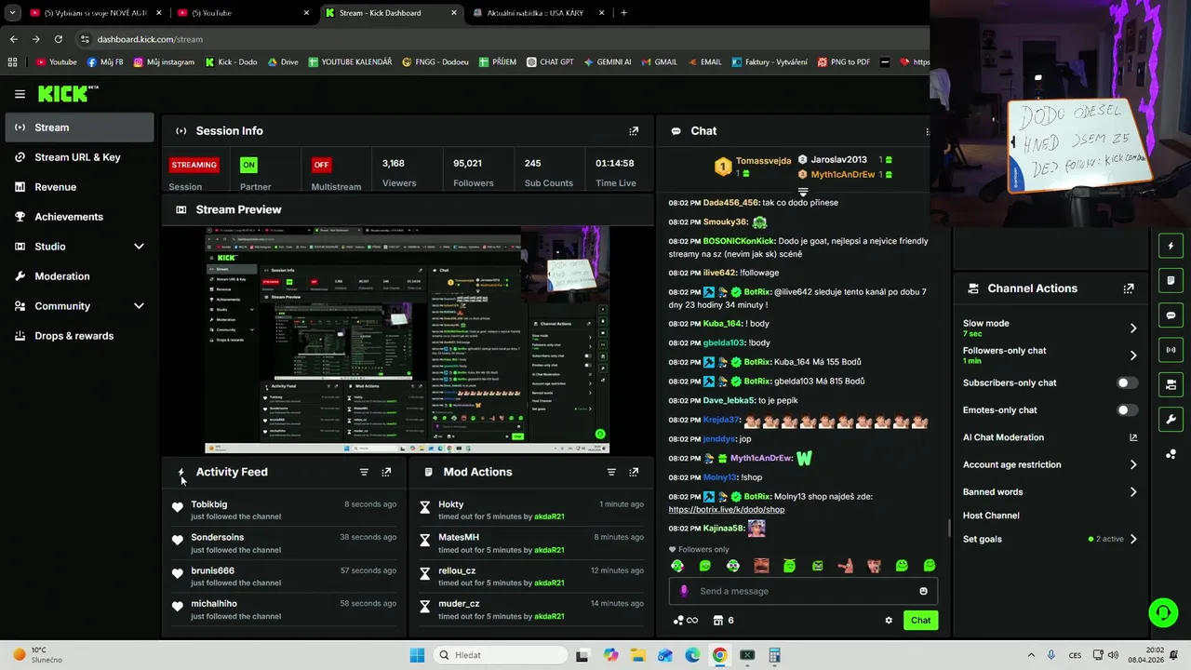Click the lightning-bolt icon in right toolbar
1191x670 pixels.
pyautogui.click(x=1171, y=247)
